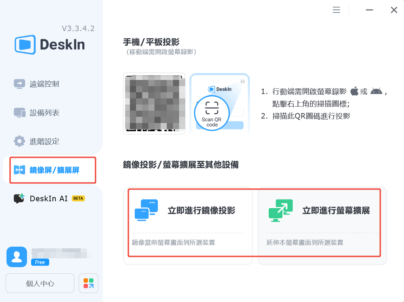The image size is (404, 302).
Task: Start 立即進行鏡像投影 mirror projection
Action: (x=201, y=210)
